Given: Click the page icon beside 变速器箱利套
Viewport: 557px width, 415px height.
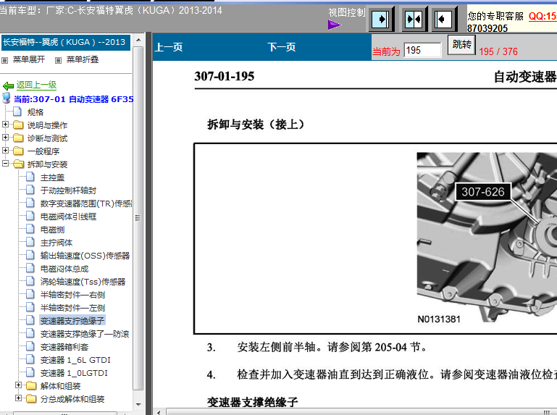Looking at the screenshot, I should [30, 346].
